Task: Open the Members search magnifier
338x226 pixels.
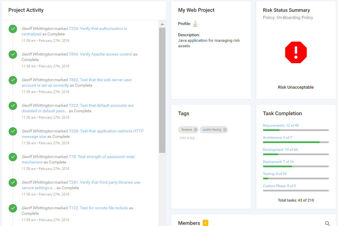Action: tap(327, 223)
